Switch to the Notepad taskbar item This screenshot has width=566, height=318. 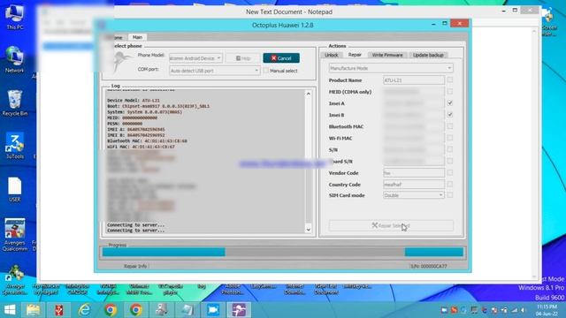[187, 310]
